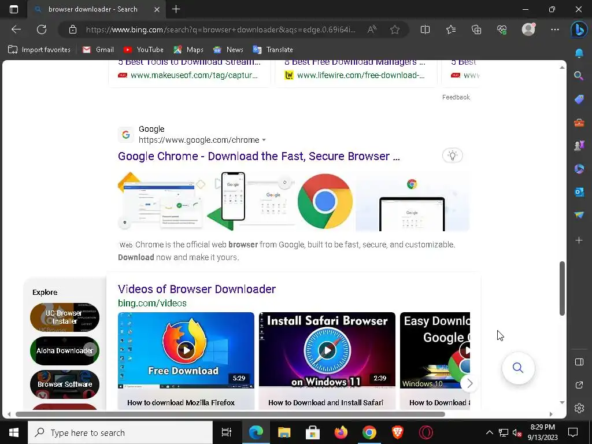Click the Feedback link
592x444 pixels.
coord(456,97)
